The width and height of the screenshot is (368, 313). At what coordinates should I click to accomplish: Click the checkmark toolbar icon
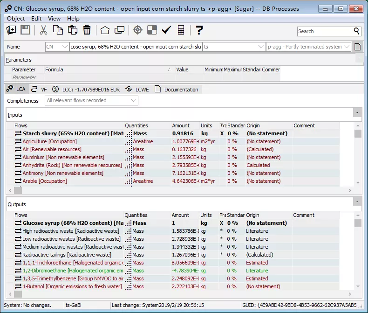coord(166,30)
